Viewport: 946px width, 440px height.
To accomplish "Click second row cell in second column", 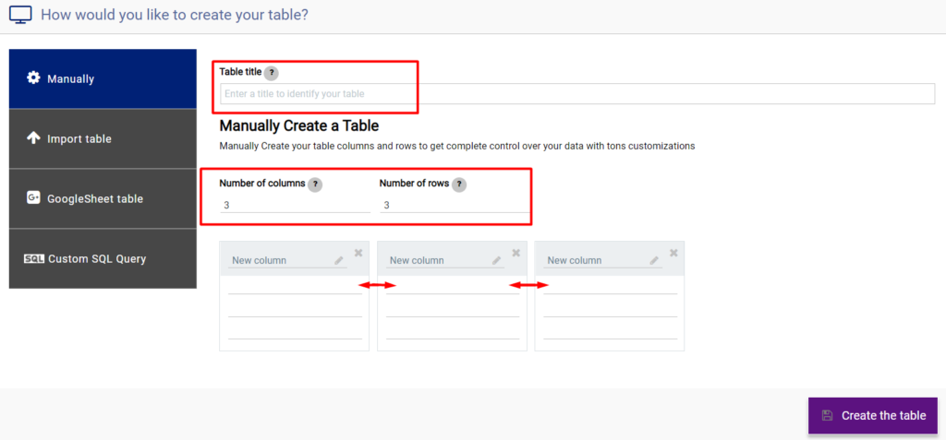I will click(453, 308).
